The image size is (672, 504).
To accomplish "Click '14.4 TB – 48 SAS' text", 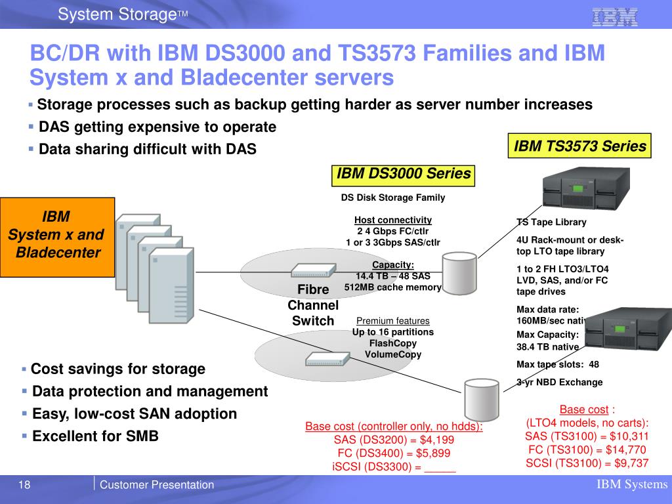I will coord(393,276).
